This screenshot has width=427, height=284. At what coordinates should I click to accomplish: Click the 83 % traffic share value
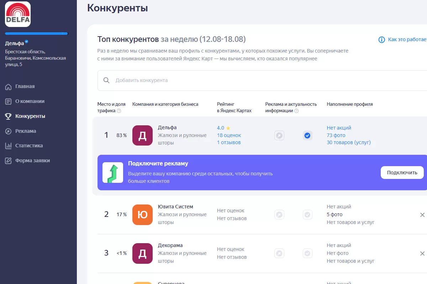(121, 135)
